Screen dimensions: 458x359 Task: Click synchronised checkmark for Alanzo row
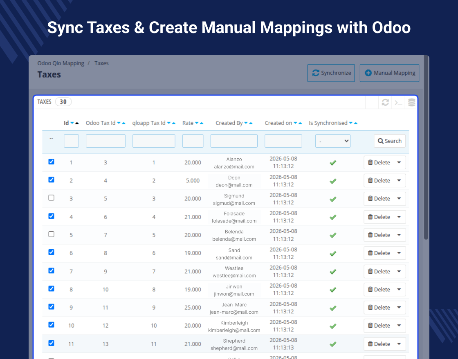tap(333, 163)
